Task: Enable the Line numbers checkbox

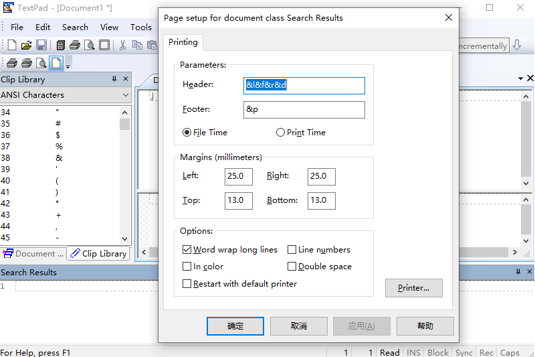Action: coord(292,250)
